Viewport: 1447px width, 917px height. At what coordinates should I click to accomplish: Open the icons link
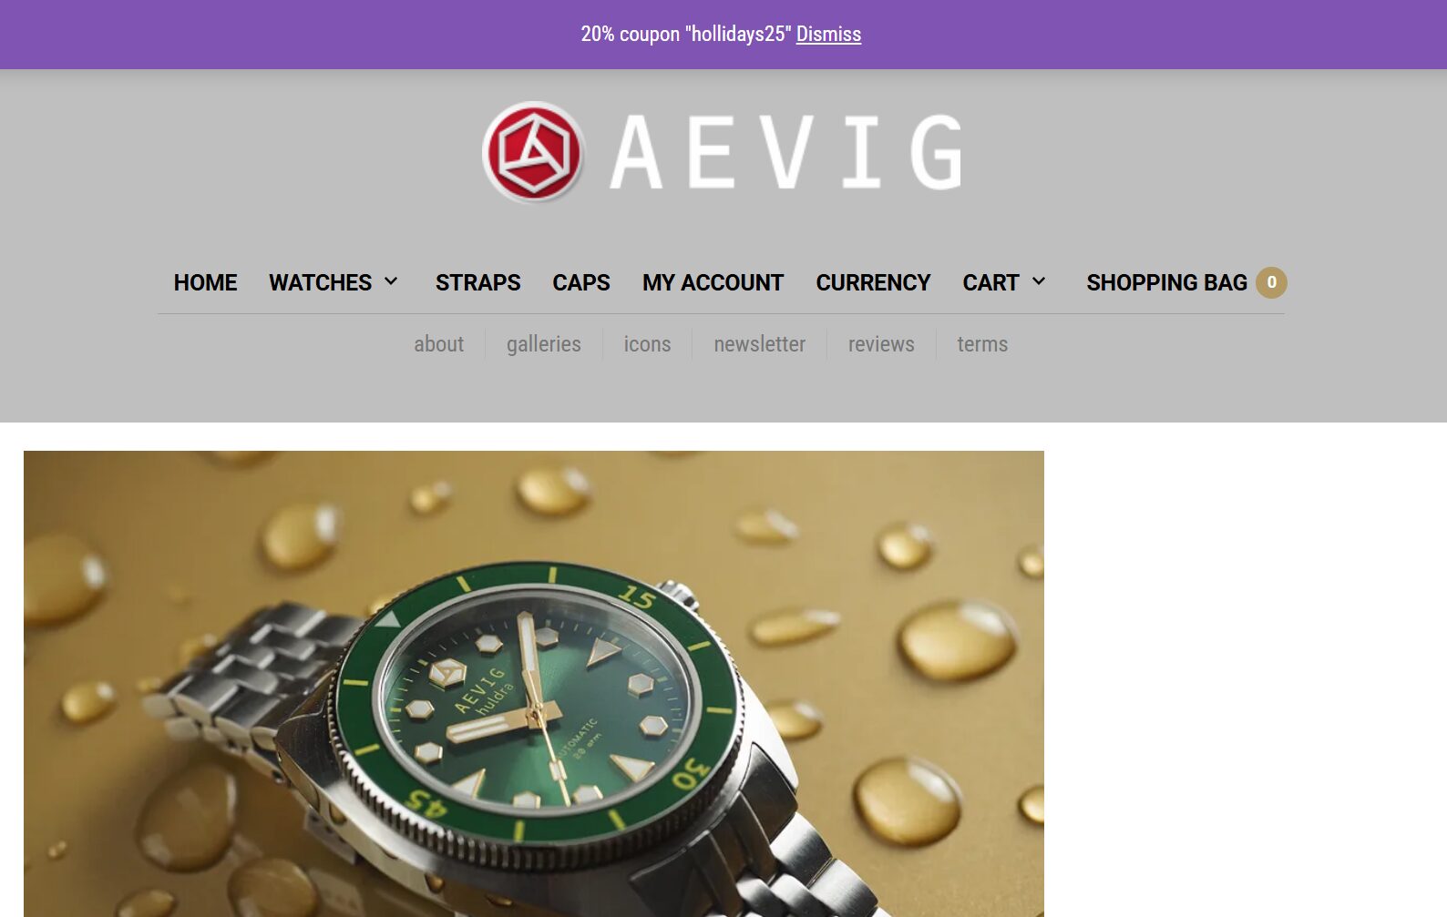[647, 344]
